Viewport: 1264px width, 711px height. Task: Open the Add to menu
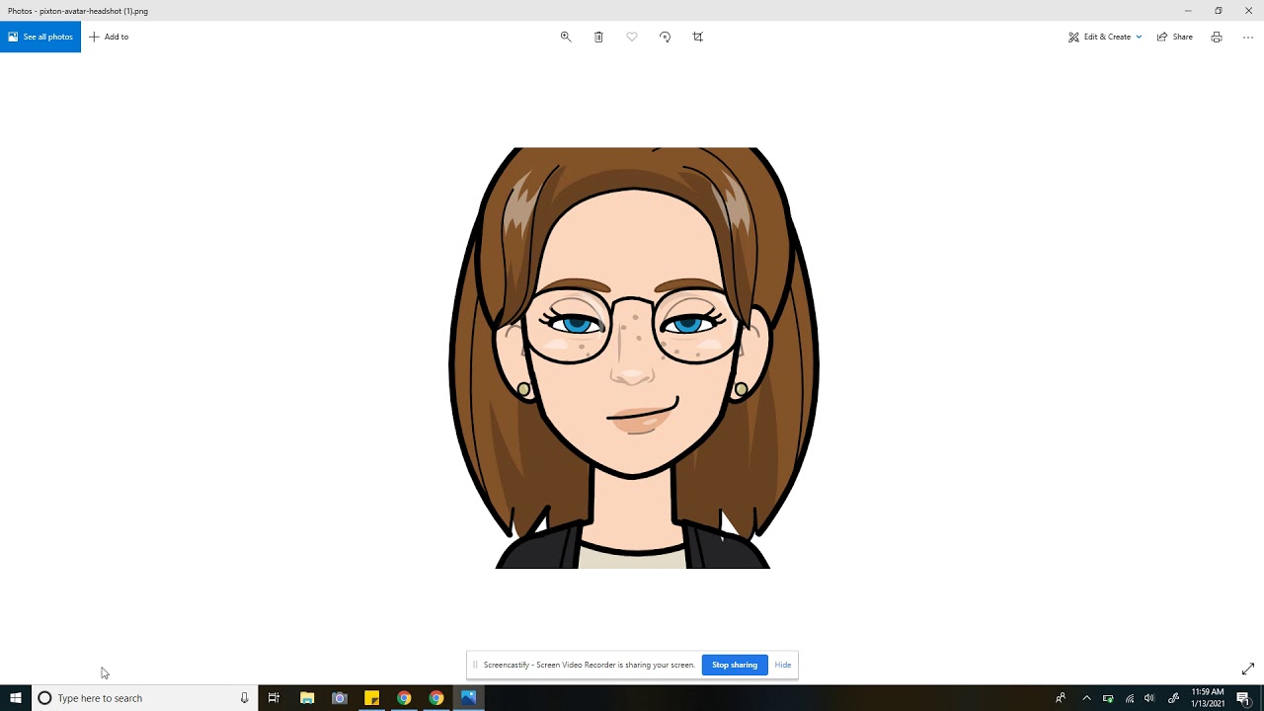click(109, 37)
